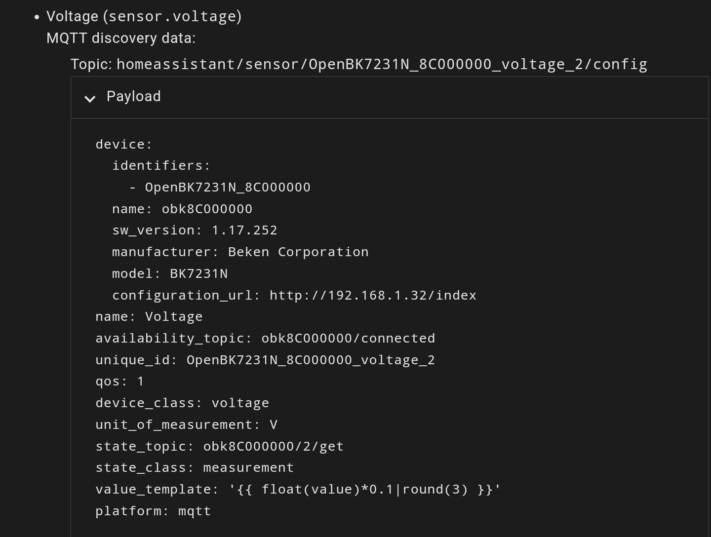Click the homeassistant/sensor config topic text
711x537 pixels.
(x=381, y=64)
